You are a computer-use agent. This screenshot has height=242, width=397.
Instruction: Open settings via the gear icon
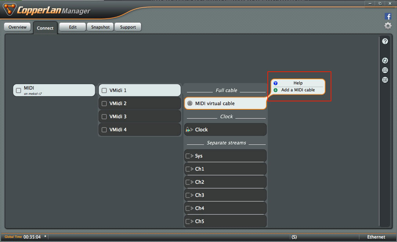coord(388,26)
